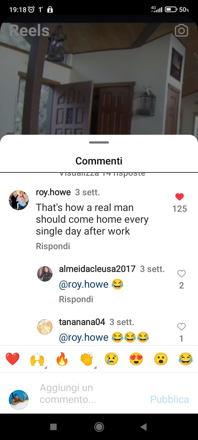
Task: Insert the surprised face emoji
Action: pyautogui.click(x=161, y=359)
